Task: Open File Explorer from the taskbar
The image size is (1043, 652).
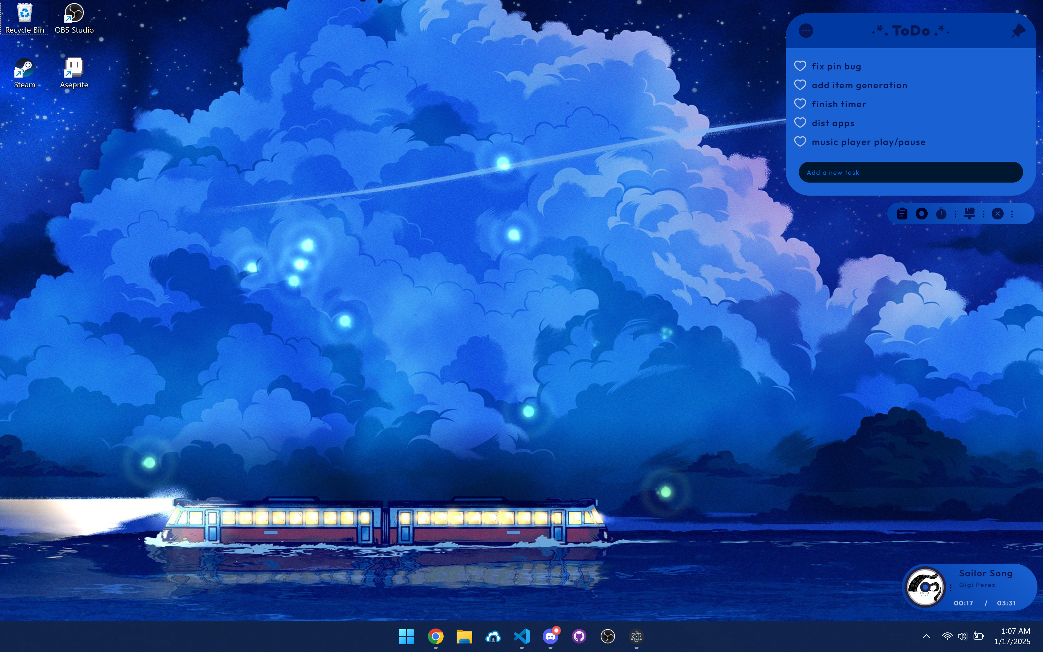Action: [x=464, y=636]
